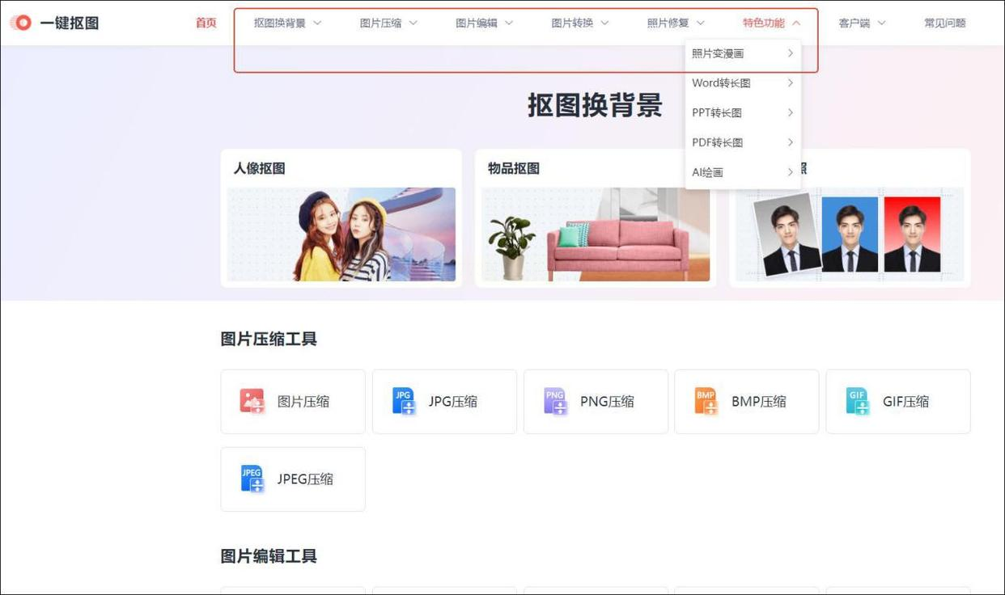This screenshot has width=1005, height=595.
Task: Click the 抠图换背景 page heading
Action: click(596, 104)
